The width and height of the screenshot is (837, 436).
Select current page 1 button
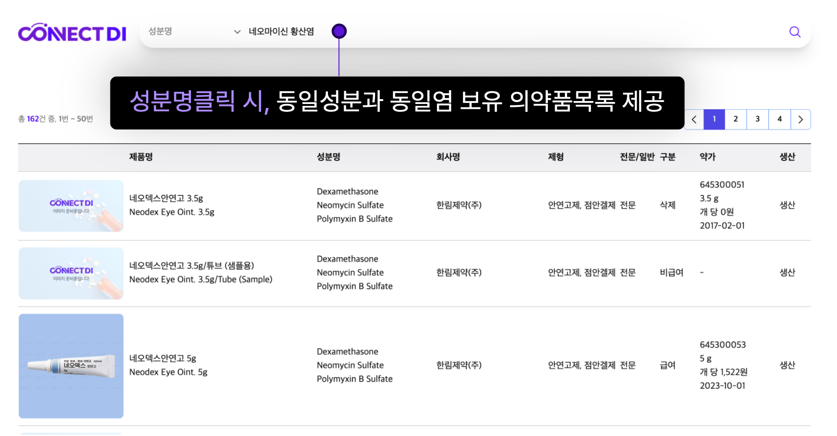point(714,119)
